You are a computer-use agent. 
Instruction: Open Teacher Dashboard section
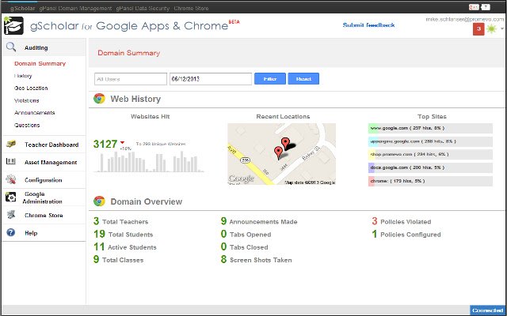tap(51, 145)
